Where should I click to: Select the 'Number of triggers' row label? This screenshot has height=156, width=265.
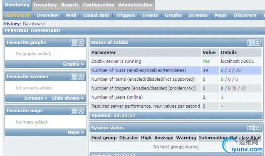144,88
